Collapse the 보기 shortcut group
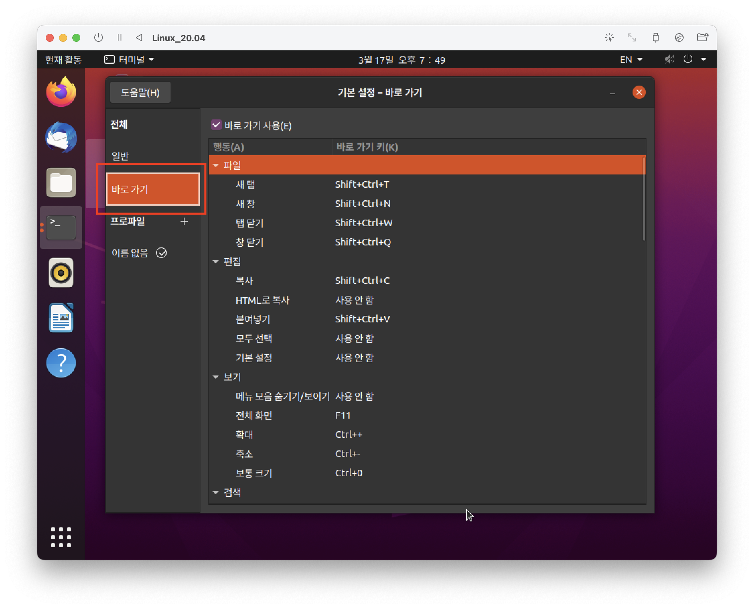This screenshot has width=754, height=609. pyautogui.click(x=216, y=377)
